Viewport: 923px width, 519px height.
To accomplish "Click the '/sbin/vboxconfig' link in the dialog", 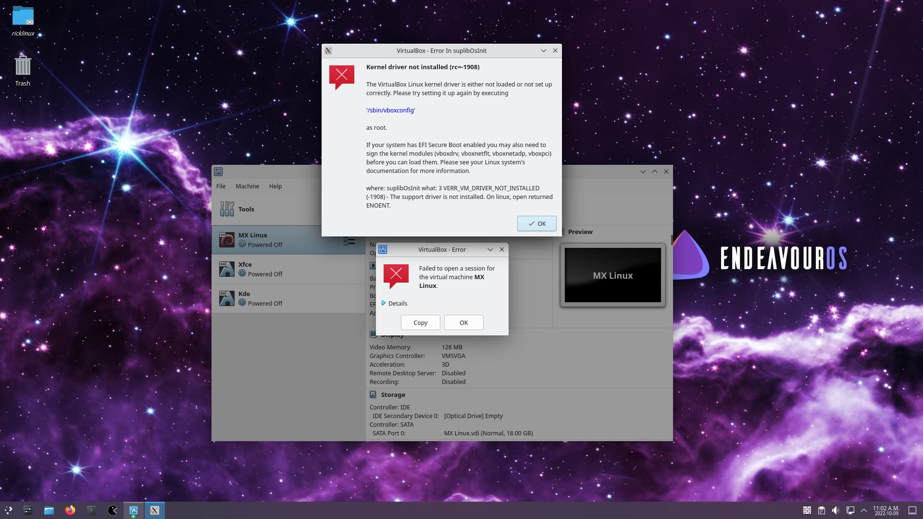I will [390, 110].
